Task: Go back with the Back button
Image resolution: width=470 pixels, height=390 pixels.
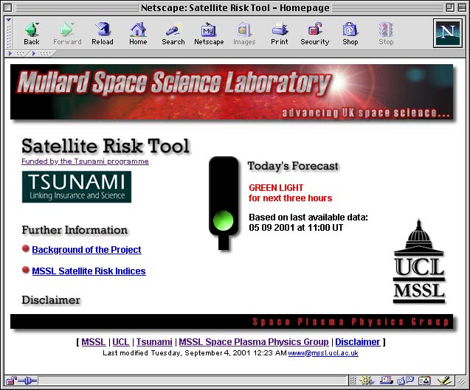Action: coord(32,33)
